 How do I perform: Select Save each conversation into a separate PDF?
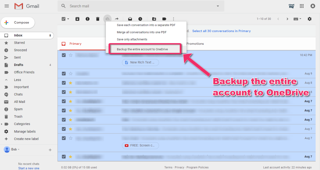coord(146,25)
